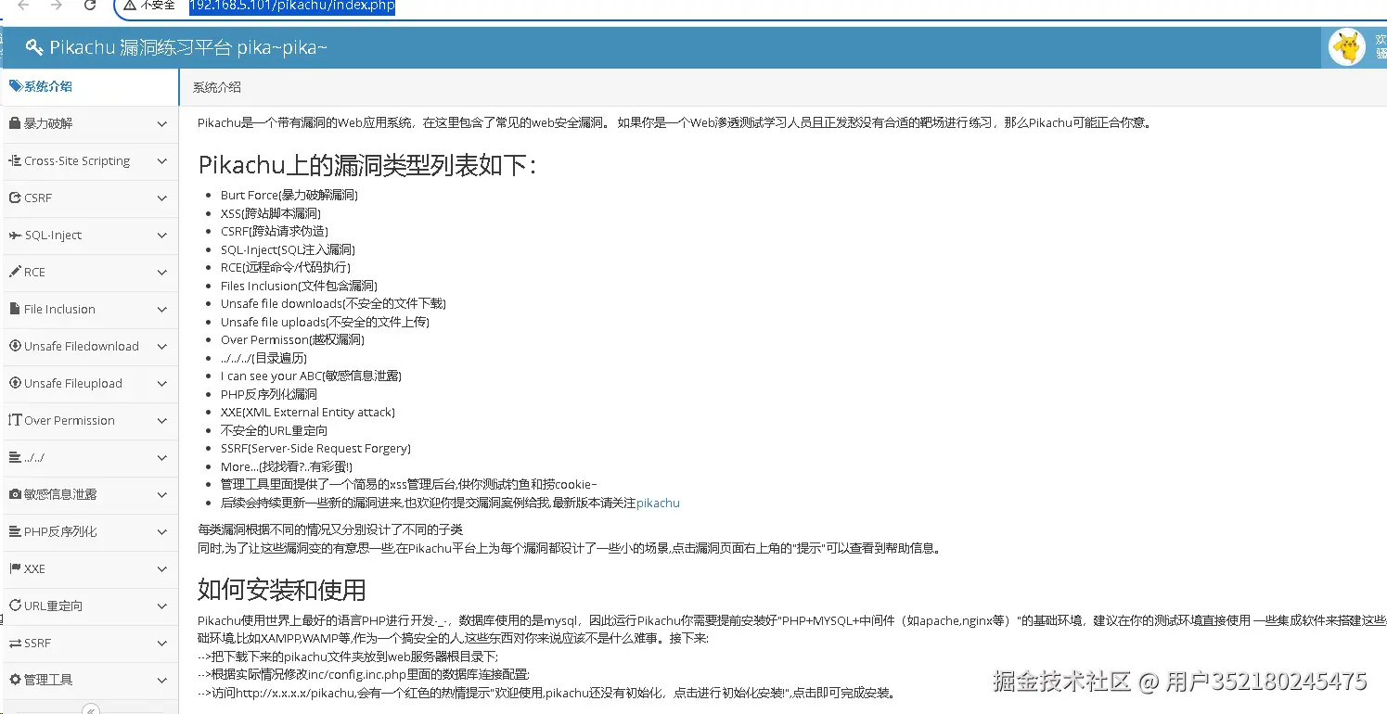Expand the Over Permission chevron
The width and height of the screenshot is (1387, 714).
(162, 421)
